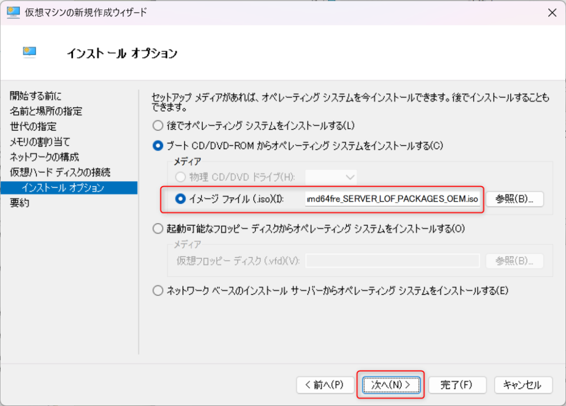Click the ISO image file path field
Viewport: 566px width, 406px height.
coord(392,199)
